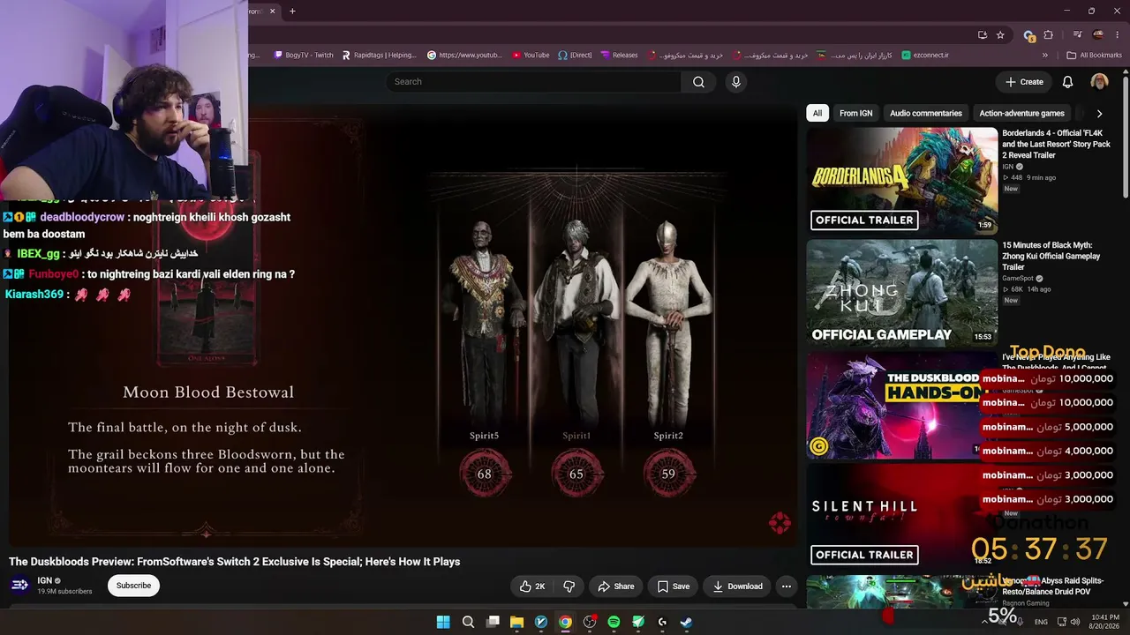Open the Chrome Extensions puzzle icon

(1049, 35)
